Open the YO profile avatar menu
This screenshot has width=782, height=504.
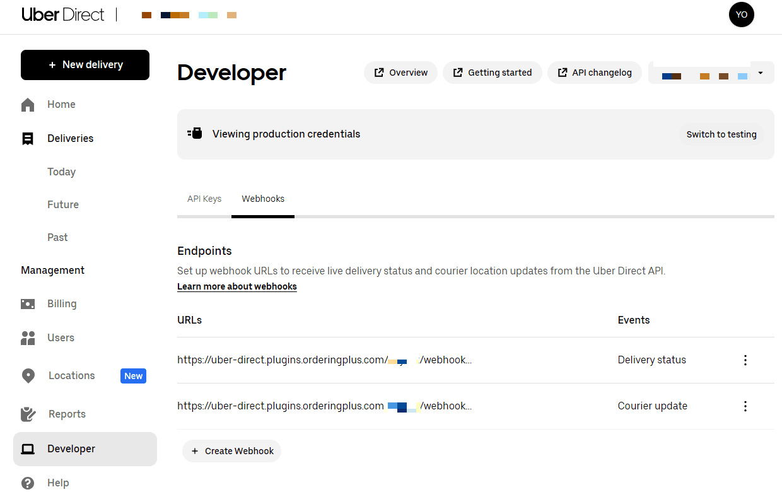(742, 15)
